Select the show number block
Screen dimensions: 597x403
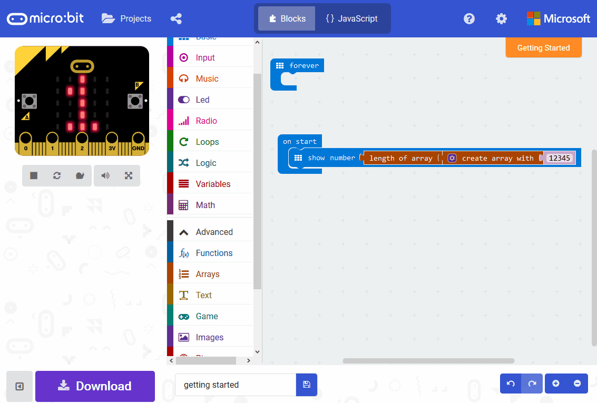[330, 158]
